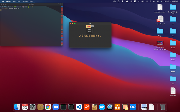Click the python terminal window title bar
Screen dimensions: 180x112
[x=31, y=4]
